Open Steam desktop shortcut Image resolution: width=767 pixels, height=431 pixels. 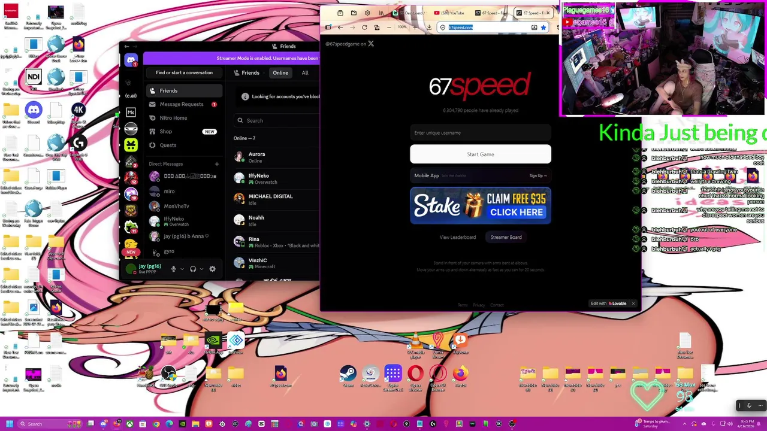(x=348, y=377)
